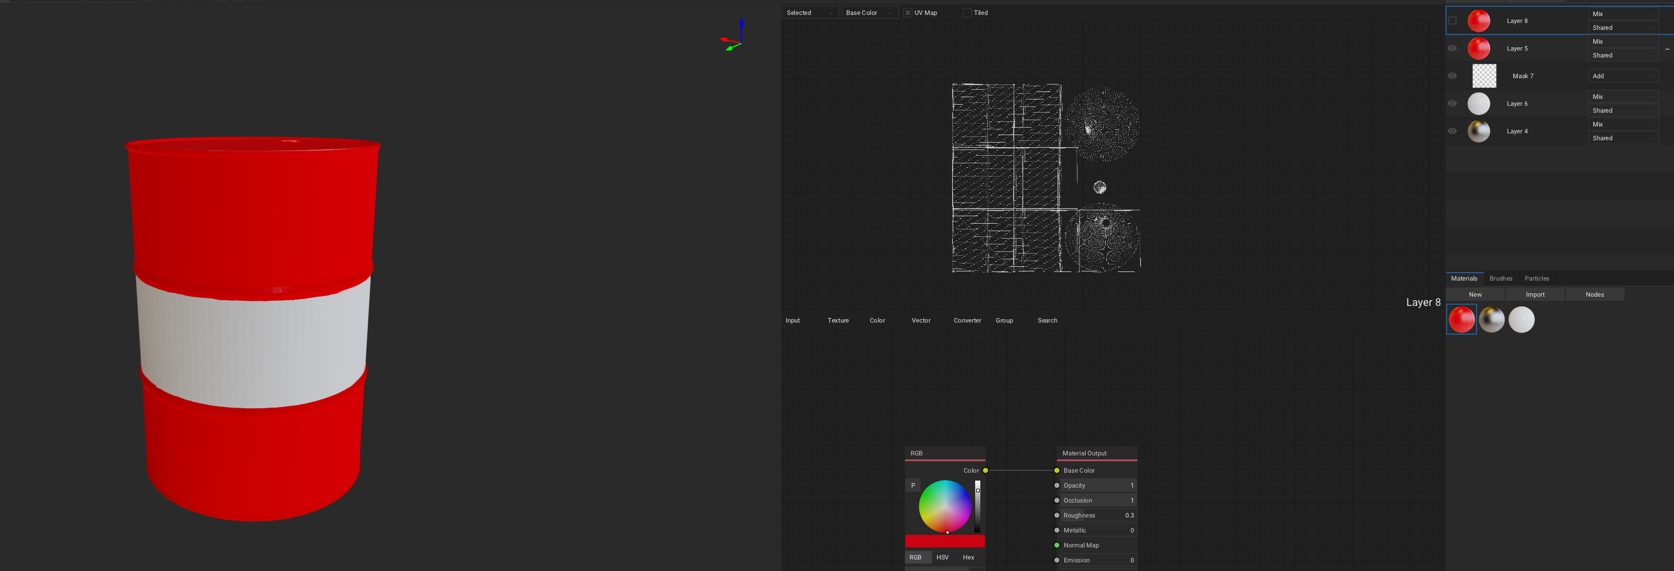
Task: Click the Occlusion input socket
Action: [x=1057, y=500]
